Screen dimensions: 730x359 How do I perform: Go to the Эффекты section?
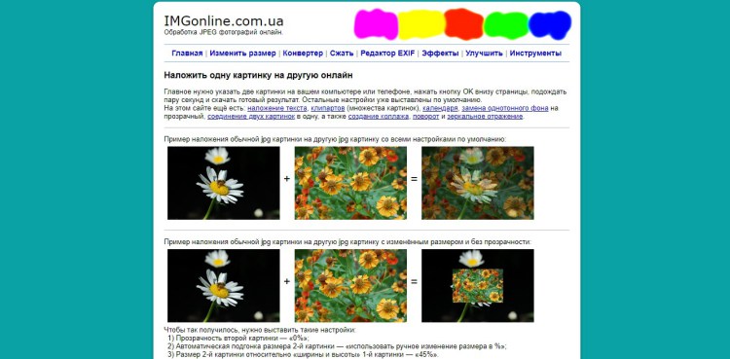coord(440,54)
